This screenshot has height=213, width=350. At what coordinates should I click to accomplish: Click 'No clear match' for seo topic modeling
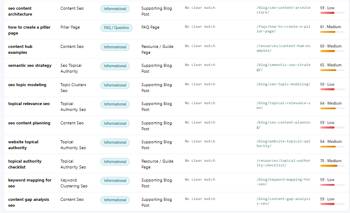click(200, 84)
